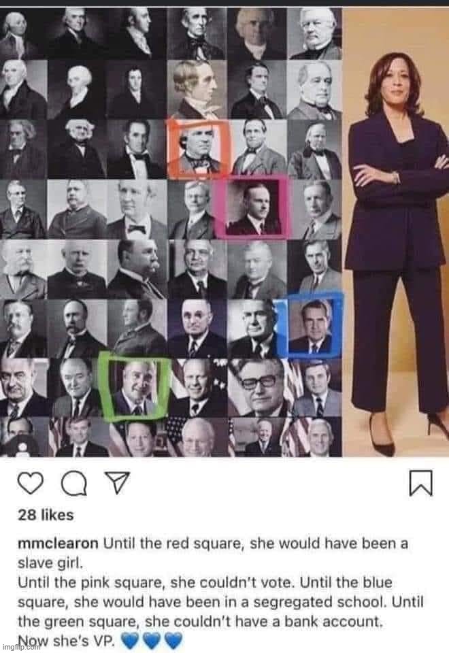This screenshot has height=653, width=449.
Task: Select the portrait of man with thick black glasses
Action: click(x=257, y=388)
